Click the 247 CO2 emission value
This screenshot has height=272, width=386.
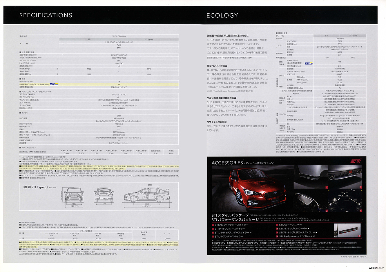340,66
